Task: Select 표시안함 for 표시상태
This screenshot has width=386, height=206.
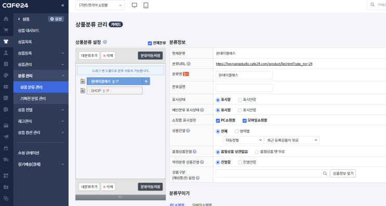Action: point(240,100)
